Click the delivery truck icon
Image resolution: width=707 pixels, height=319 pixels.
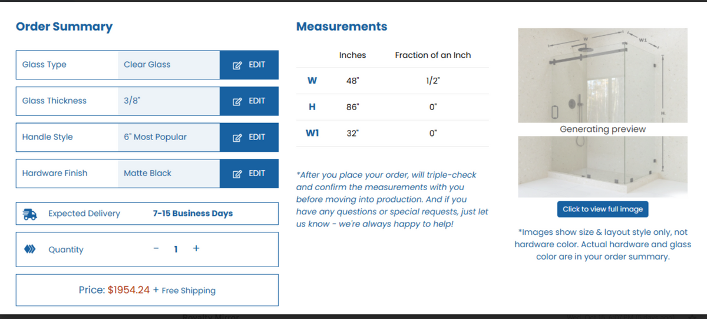[29, 214]
